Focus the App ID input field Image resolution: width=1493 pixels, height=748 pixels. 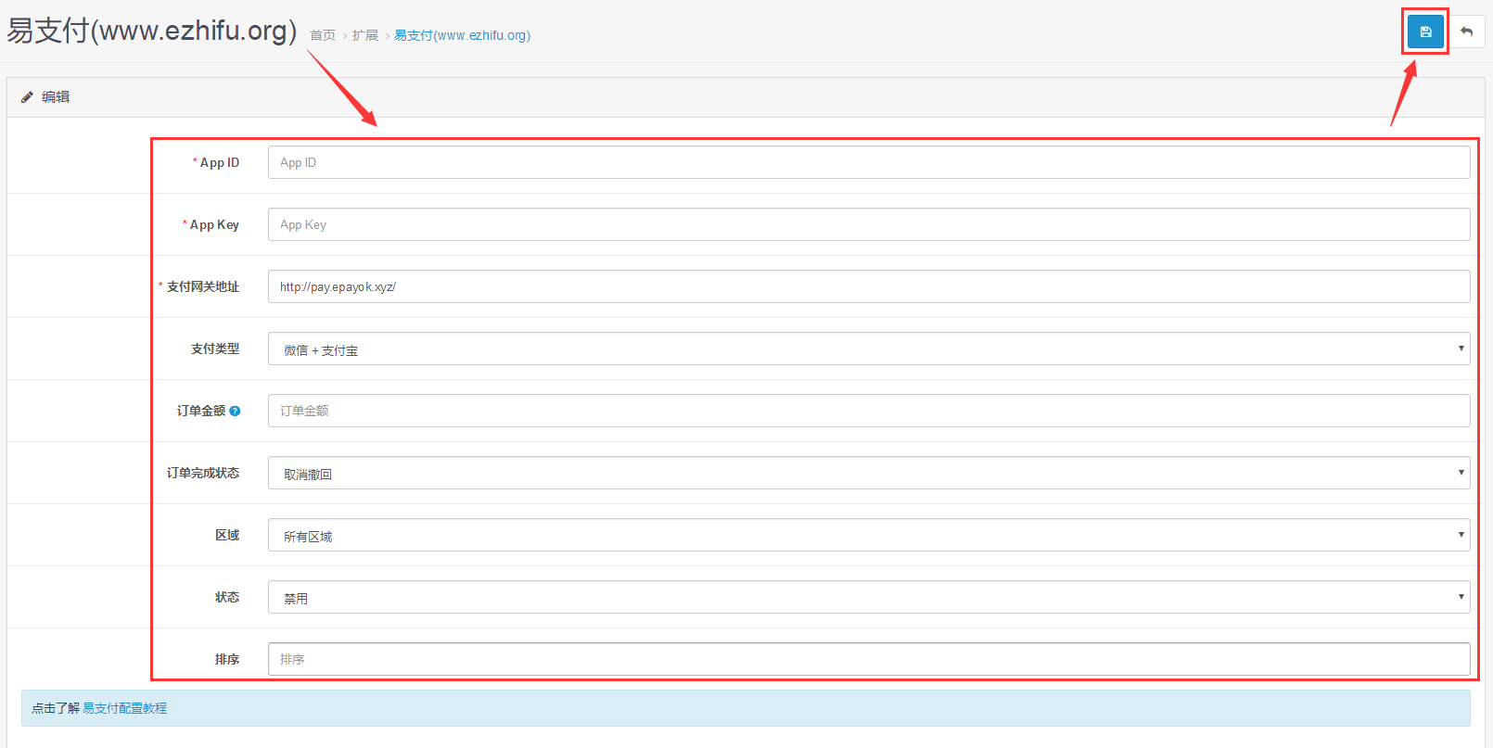(869, 162)
